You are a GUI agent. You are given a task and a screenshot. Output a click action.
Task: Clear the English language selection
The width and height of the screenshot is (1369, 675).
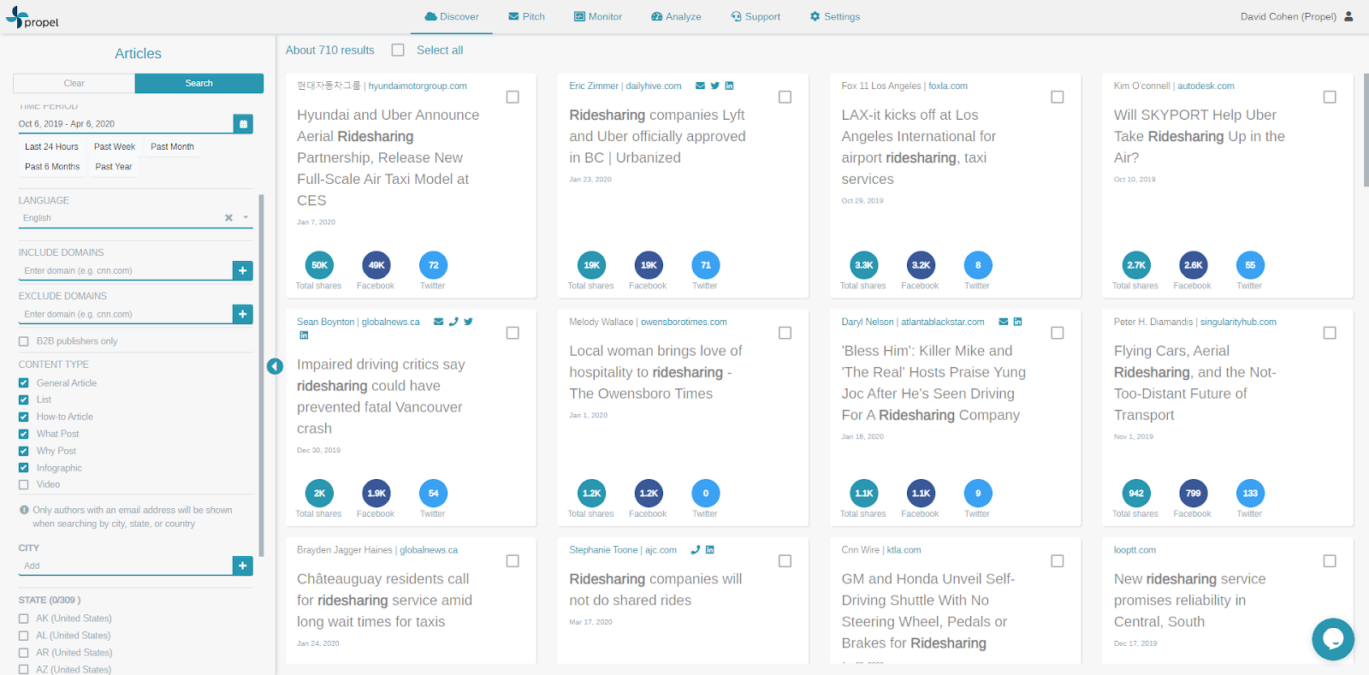(x=228, y=218)
